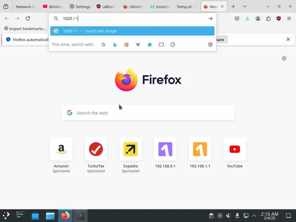The image size is (296, 222).
Task: Search bookmarks with star icon
Action: 150,45
